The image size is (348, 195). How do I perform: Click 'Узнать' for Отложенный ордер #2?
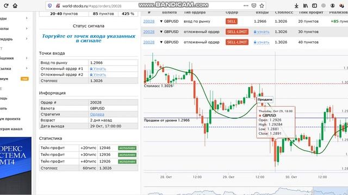[100, 75]
